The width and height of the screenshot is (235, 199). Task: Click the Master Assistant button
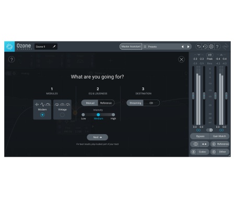pyautogui.click(x=131, y=47)
